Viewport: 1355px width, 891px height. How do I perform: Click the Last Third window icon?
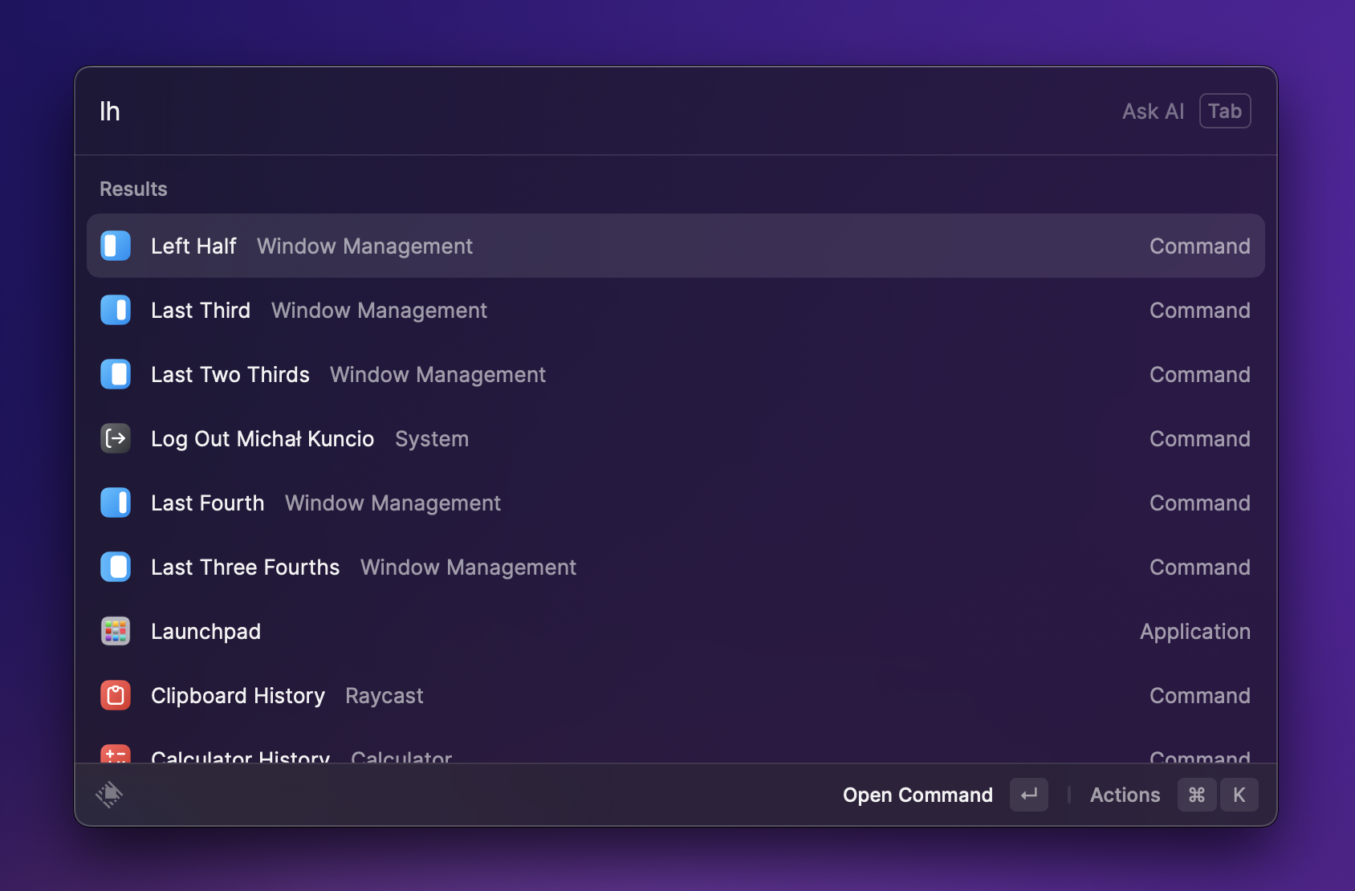click(116, 310)
